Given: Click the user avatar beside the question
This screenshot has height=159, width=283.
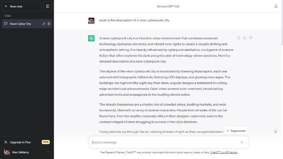Looking at the screenshot, I should 91,20.
